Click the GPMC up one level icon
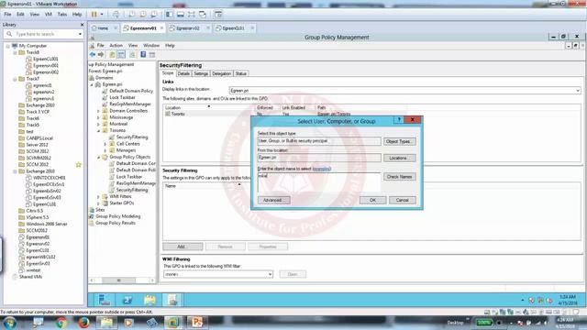This screenshot has height=330, width=587. (112, 55)
